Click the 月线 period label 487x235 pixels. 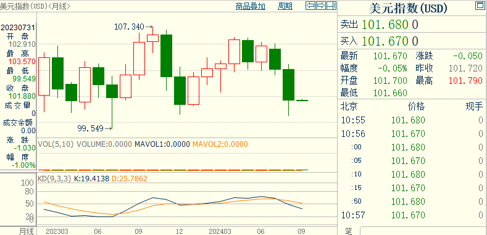click(26, 231)
